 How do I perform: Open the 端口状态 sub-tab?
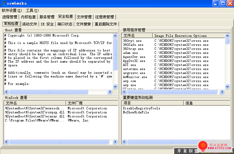[x=65, y=24]
